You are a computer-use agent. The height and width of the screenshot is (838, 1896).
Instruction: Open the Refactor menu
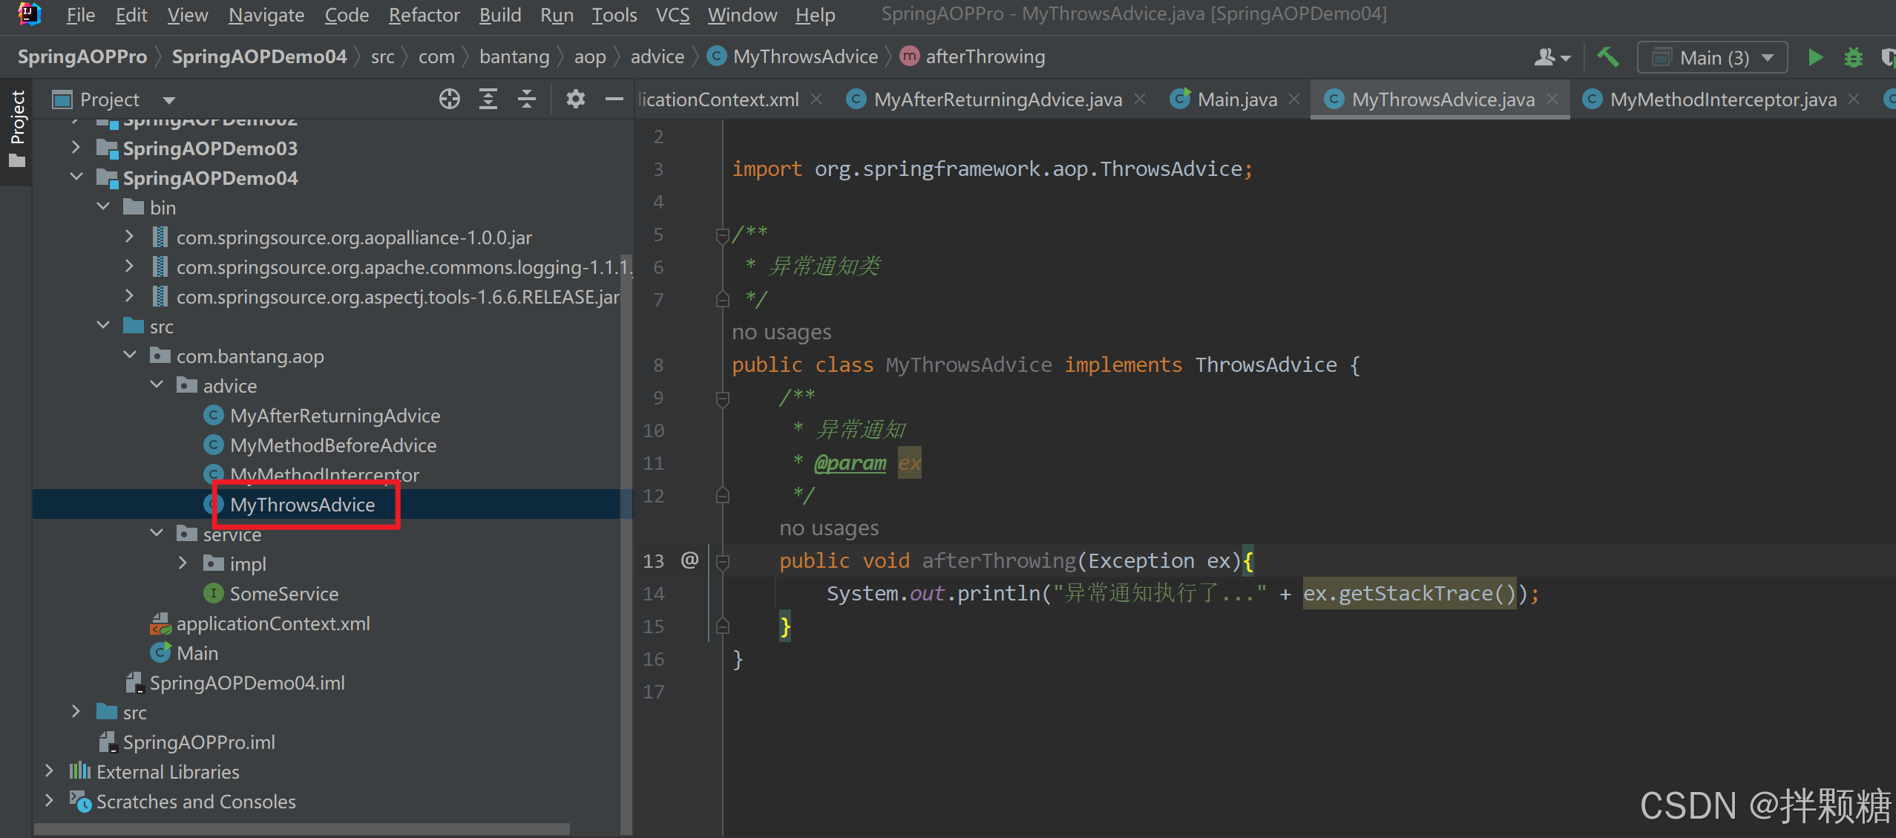424,15
